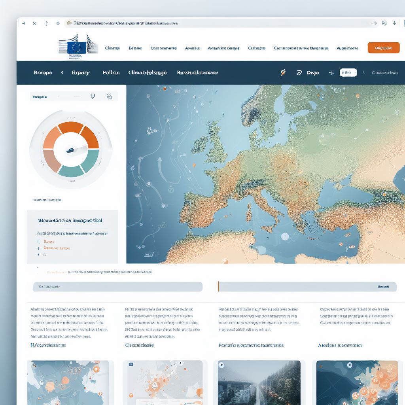Open the Polline tab in the navigation bar
The width and height of the screenshot is (405, 405).
coord(111,73)
